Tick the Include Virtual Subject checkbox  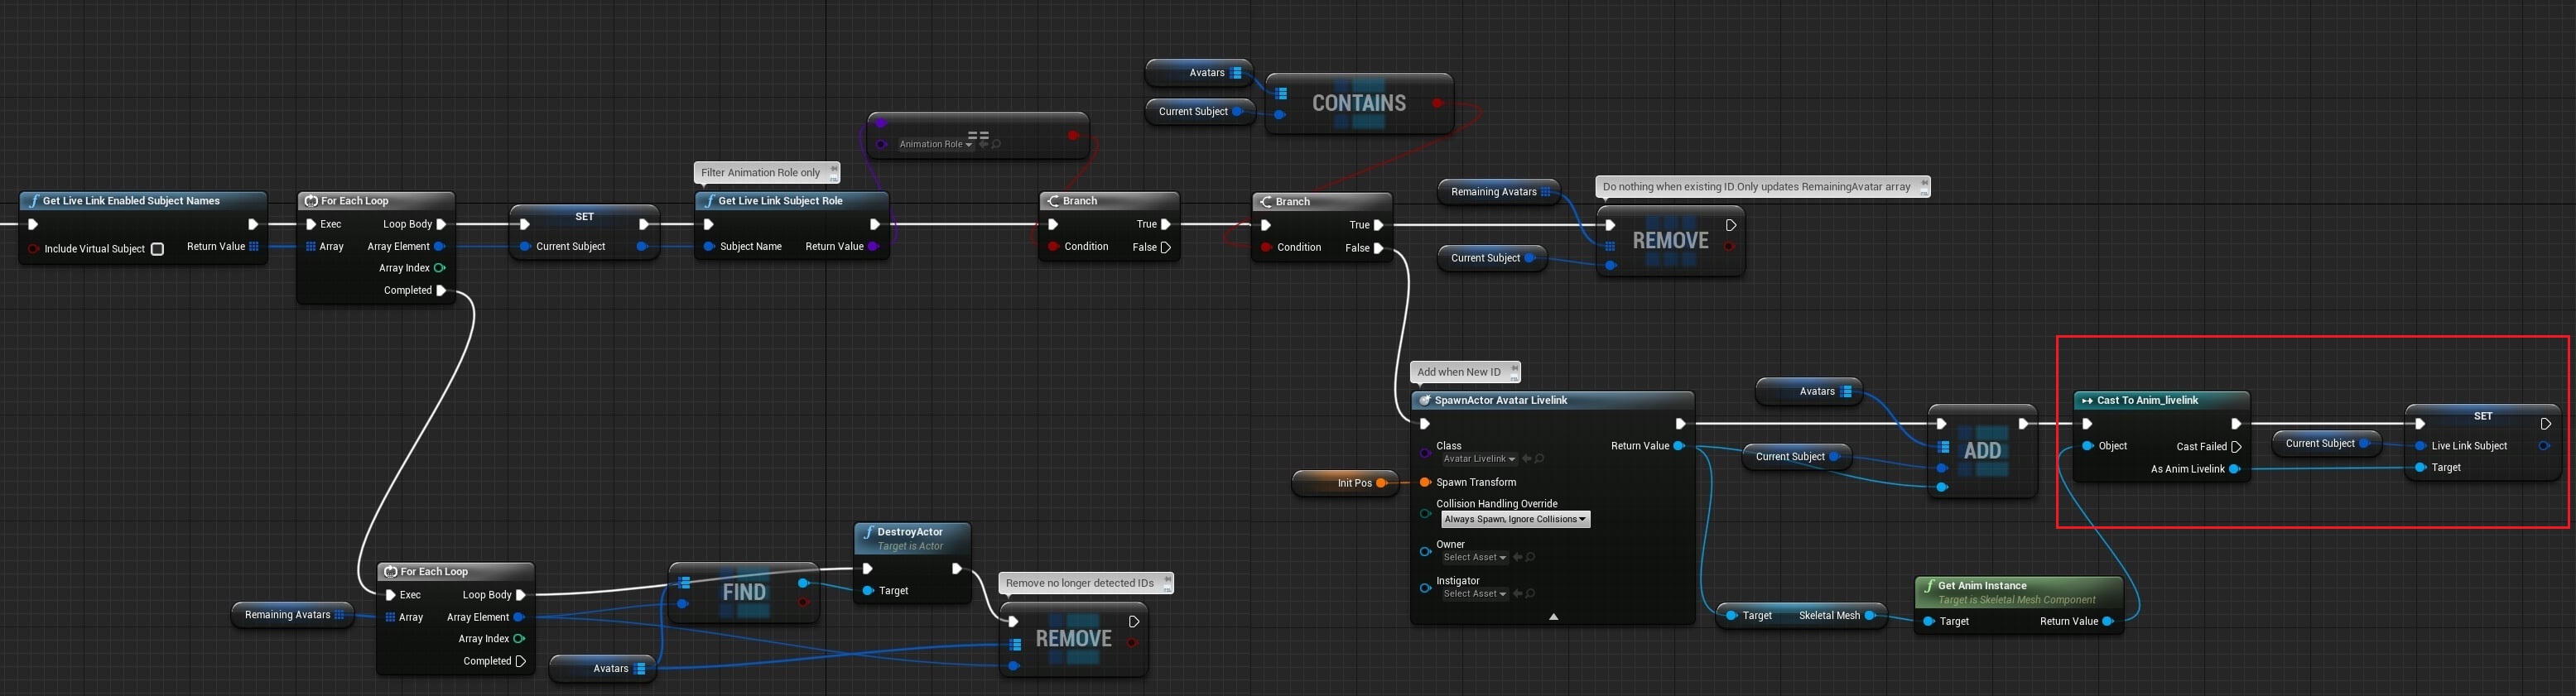point(157,249)
